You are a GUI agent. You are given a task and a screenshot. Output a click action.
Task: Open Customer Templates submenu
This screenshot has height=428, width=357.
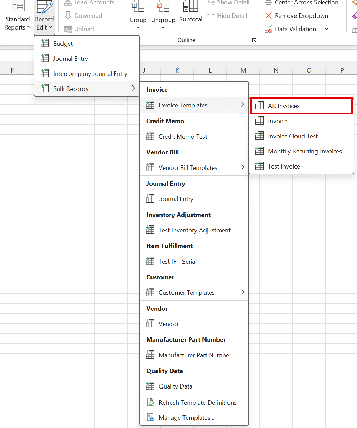tap(194, 292)
